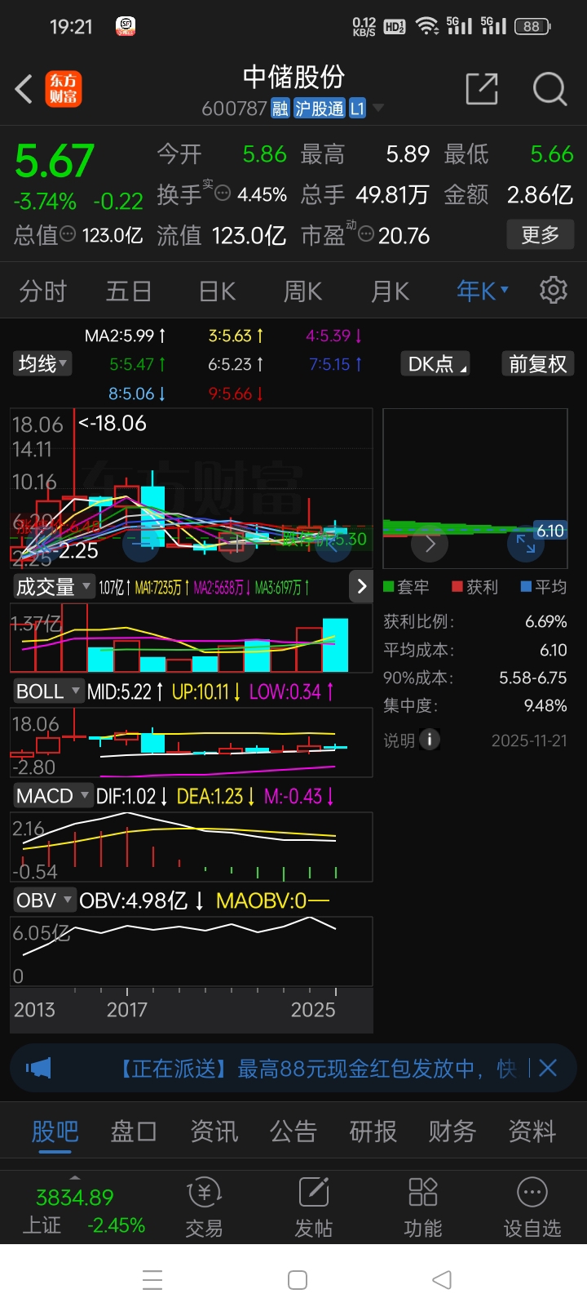Open 功能 functions menu
Image resolution: width=587 pixels, height=1316 pixels.
click(422, 1208)
